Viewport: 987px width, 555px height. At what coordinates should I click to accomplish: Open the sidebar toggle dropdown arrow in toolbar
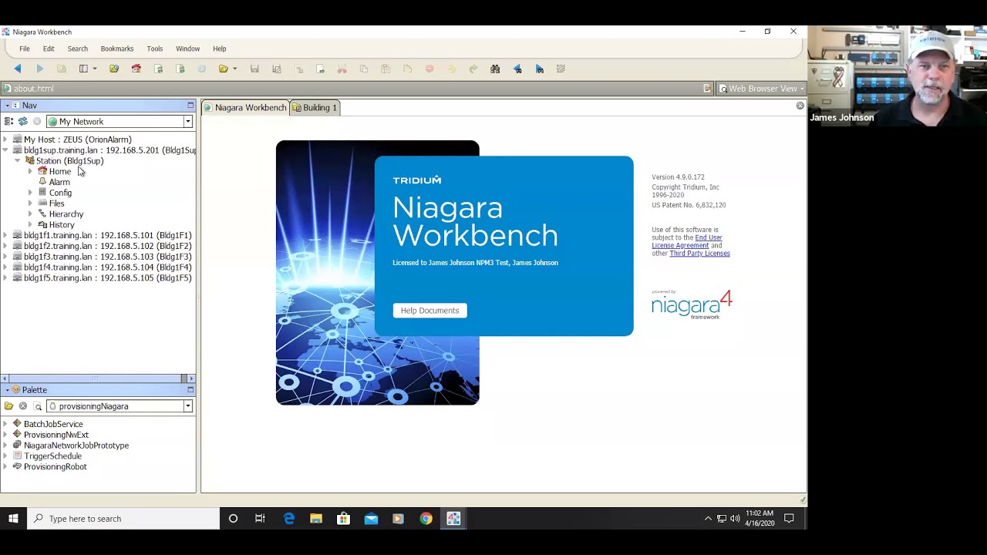click(x=95, y=69)
